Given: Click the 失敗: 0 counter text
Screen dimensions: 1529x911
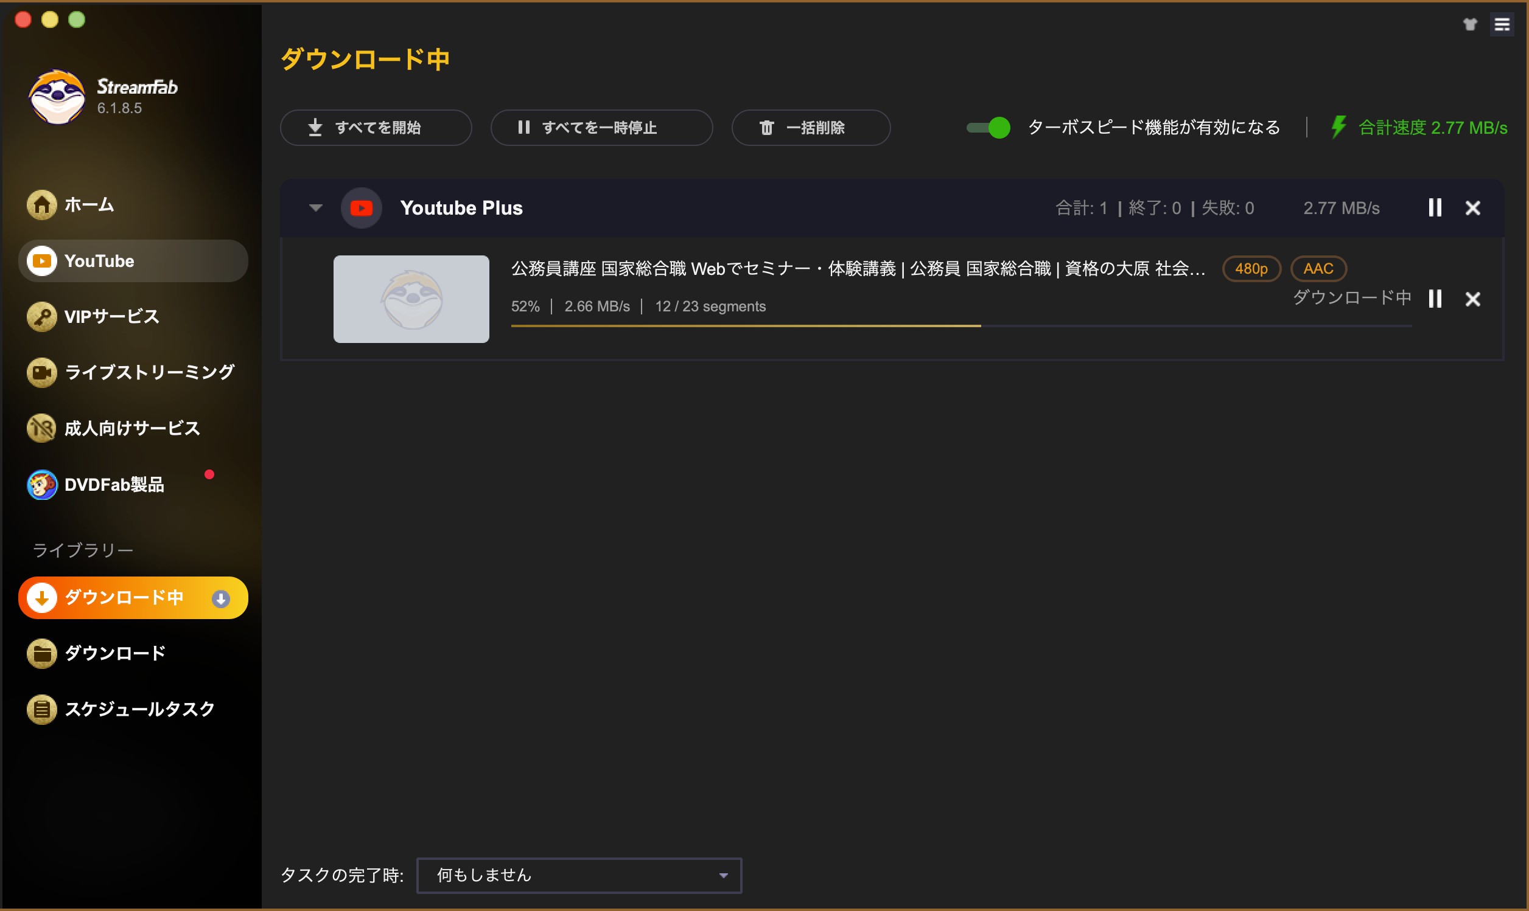Looking at the screenshot, I should [1227, 208].
